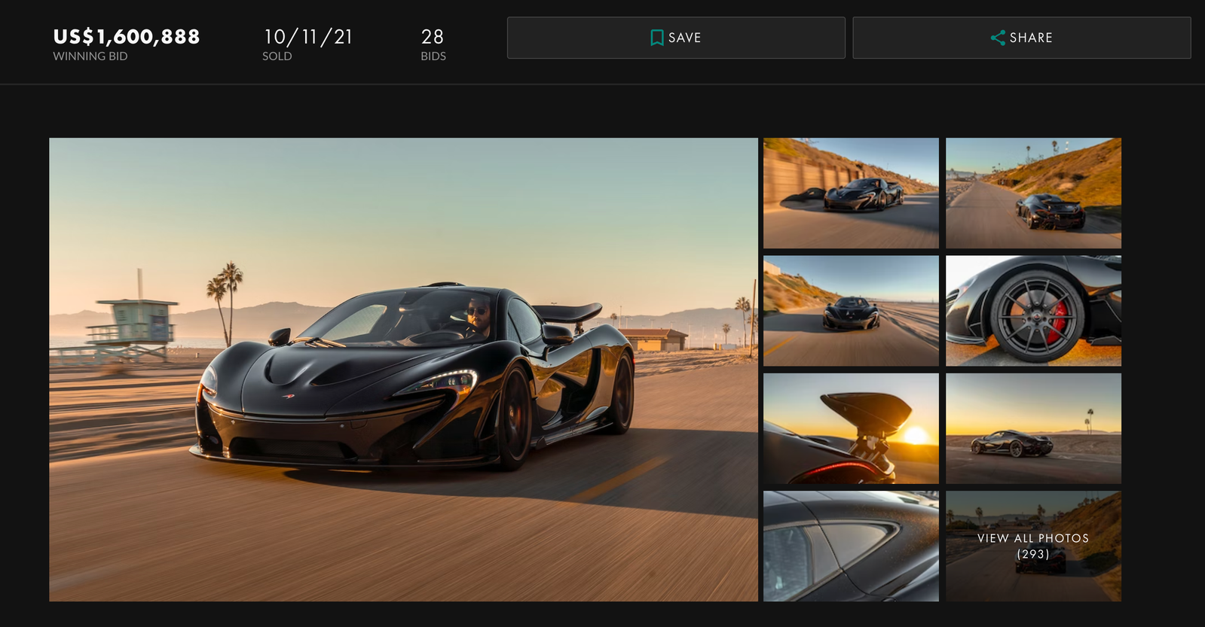Open rear wing at sunset thumbnail
The width and height of the screenshot is (1205, 627).
(851, 428)
